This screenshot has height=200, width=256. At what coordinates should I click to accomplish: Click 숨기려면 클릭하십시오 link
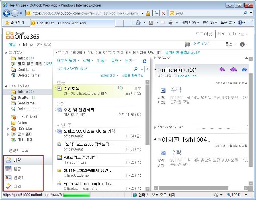tap(183, 53)
